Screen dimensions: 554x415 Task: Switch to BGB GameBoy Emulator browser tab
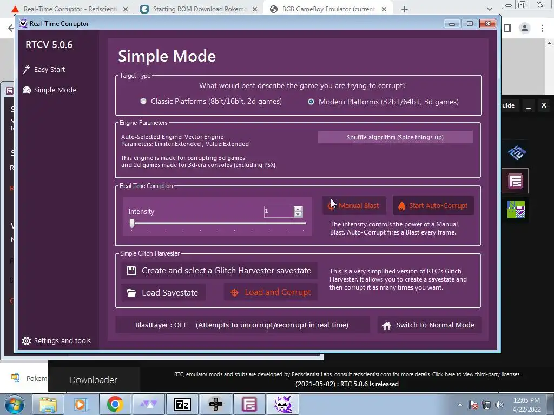(328, 9)
